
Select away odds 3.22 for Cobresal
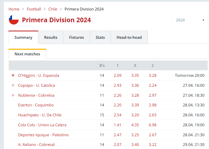(153, 144)
